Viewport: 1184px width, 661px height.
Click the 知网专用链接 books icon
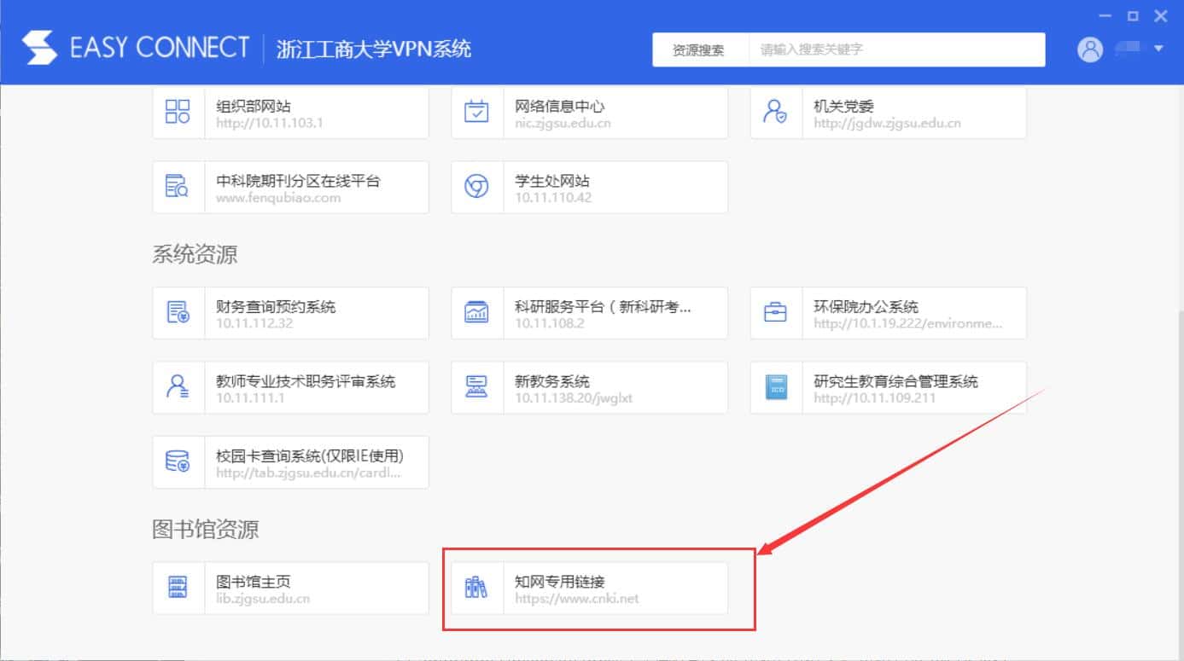click(476, 588)
